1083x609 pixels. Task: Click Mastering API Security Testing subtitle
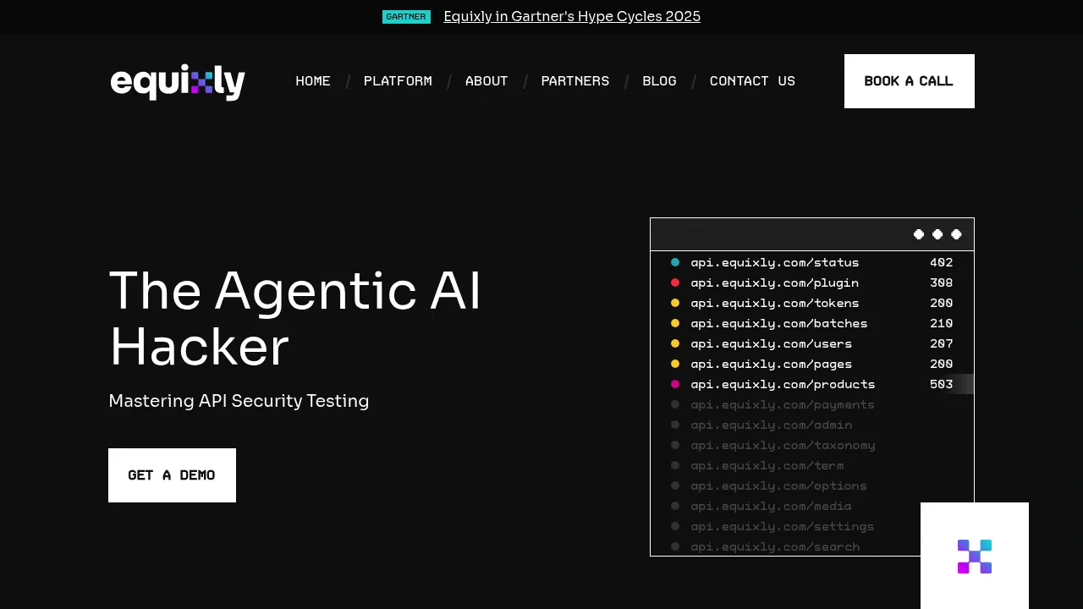tap(239, 401)
